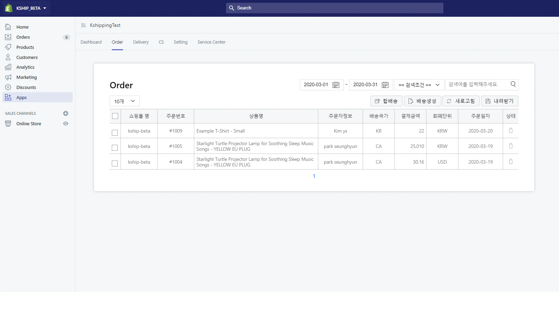Open the start date calendar picker icon
Viewport: 559px width, 314px height.
[336, 85]
